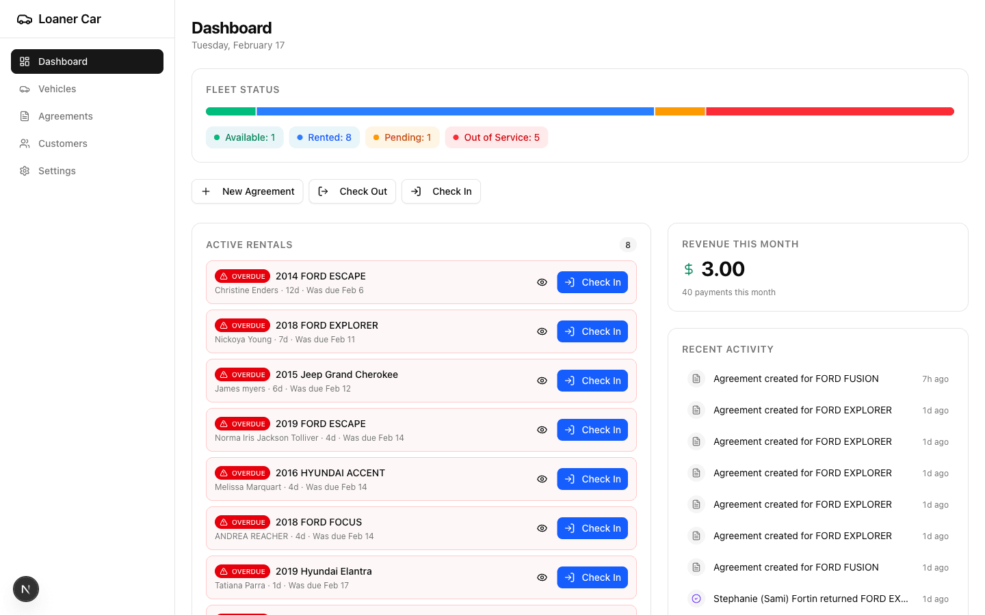This screenshot has height=615, width=985.
Task: Open the eye icon on 2015 Jeep Grand Cherokee
Action: click(542, 381)
